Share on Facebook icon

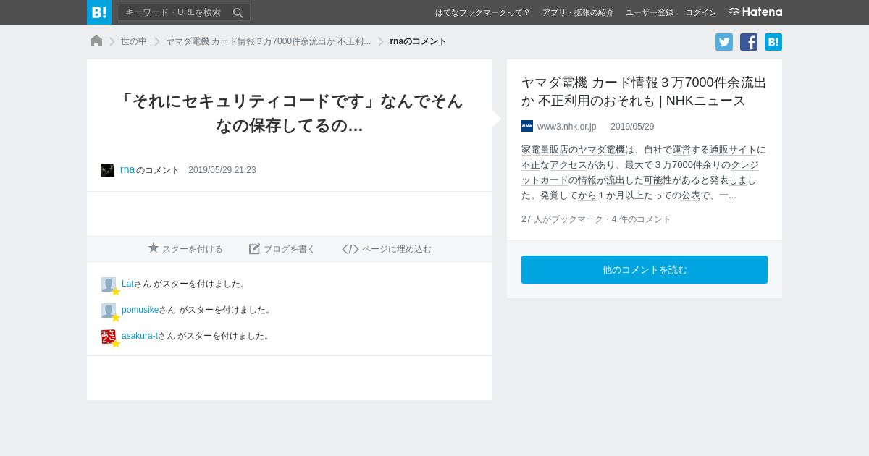point(749,42)
